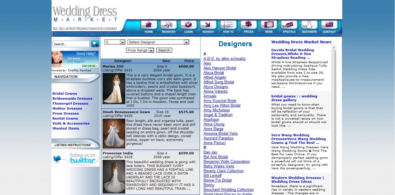Click the Twitter bird follow banner
395x195 pixels.
76,158
